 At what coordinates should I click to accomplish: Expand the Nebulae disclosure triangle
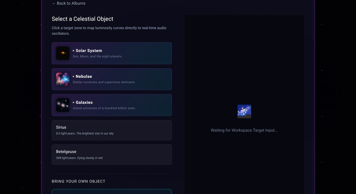point(74,77)
